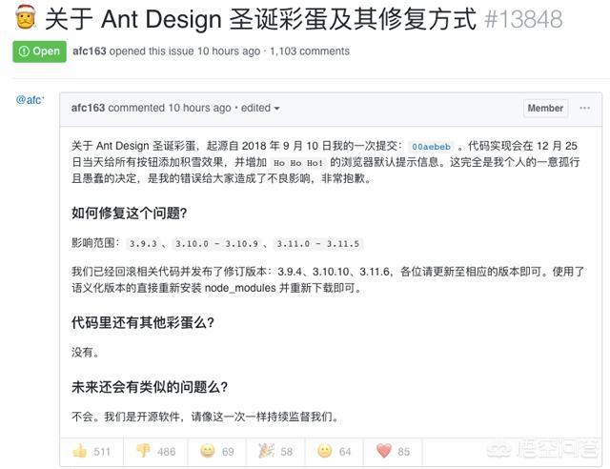Click the green Open status badge
The height and width of the screenshot is (469, 610).
(39, 51)
